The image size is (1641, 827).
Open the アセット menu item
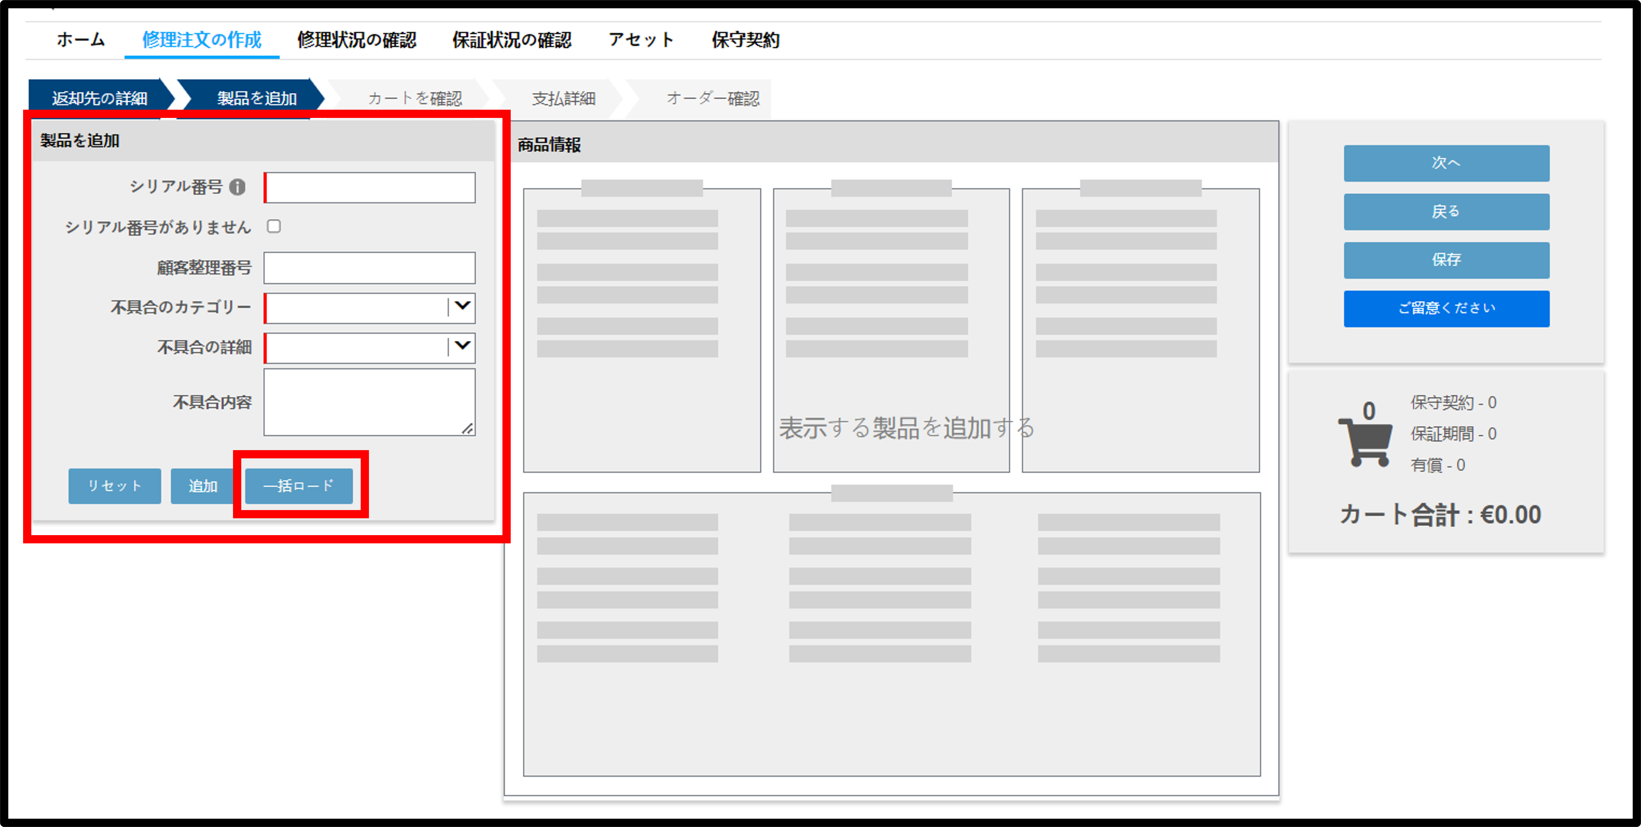pos(641,40)
